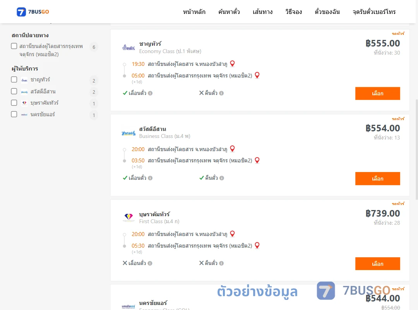The height and width of the screenshot is (310, 418).
Task: Click the 19:30 departure time
Action: tap(138, 64)
